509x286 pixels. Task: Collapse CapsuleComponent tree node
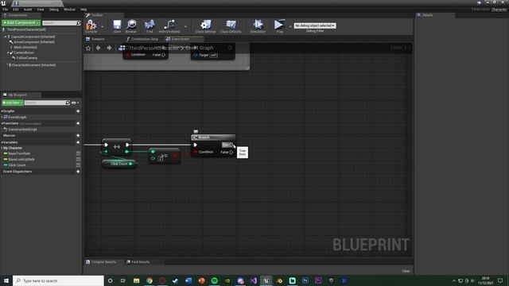click(6, 37)
